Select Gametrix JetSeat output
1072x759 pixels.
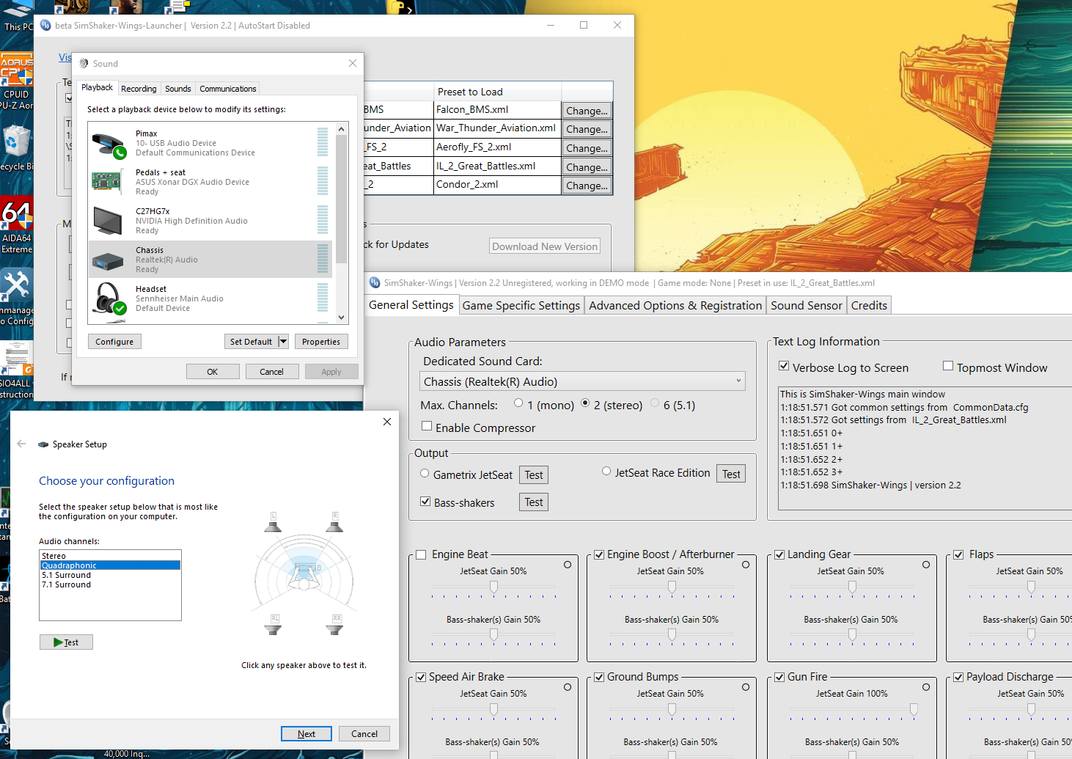click(x=425, y=473)
